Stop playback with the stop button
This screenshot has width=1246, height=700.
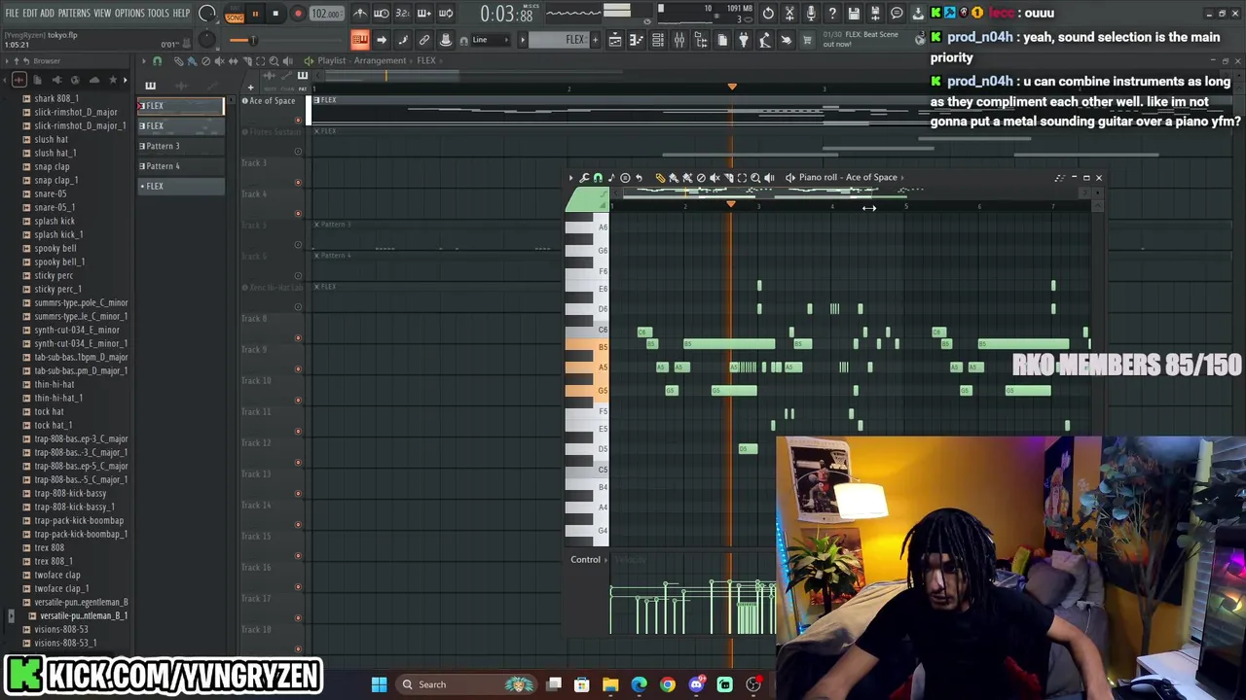(275, 14)
